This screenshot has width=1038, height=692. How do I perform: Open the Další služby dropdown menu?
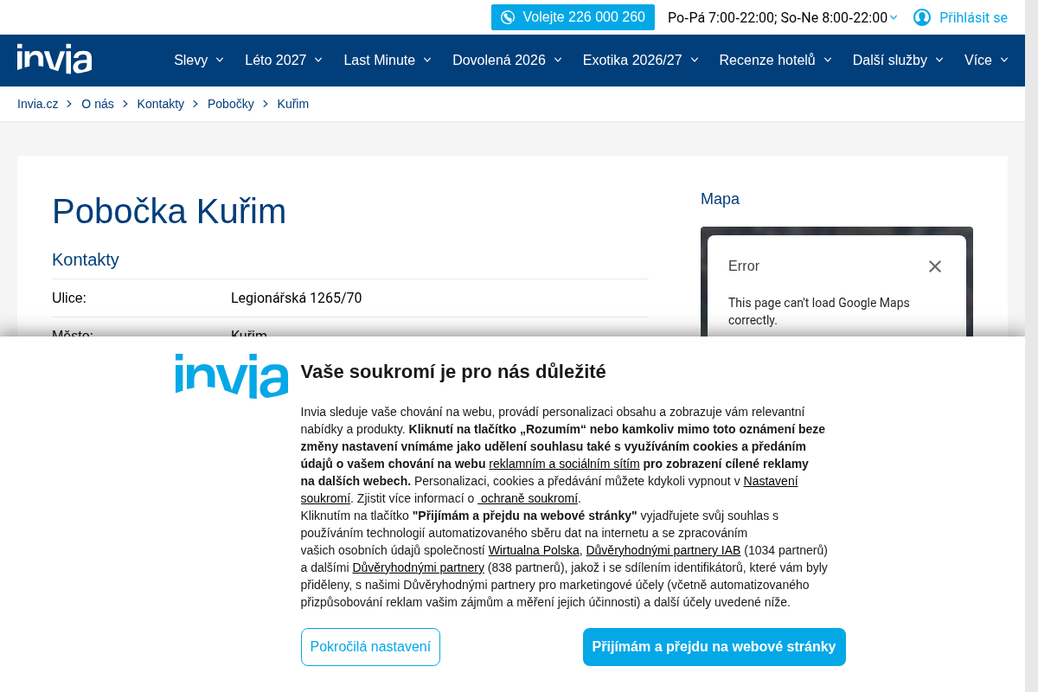[899, 60]
